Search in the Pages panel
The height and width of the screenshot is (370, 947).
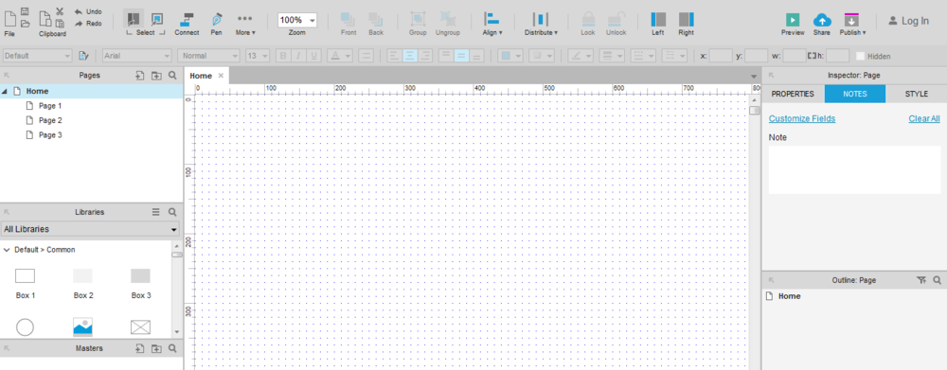click(x=172, y=76)
